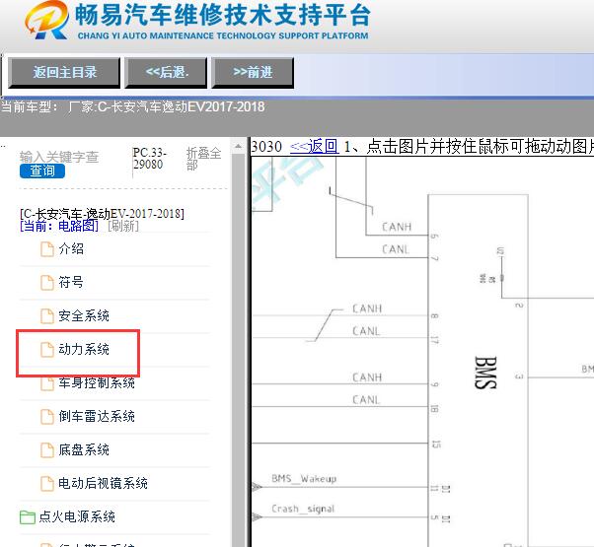This screenshot has width=594, height=547.
Task: Click the [当前：电路图] link
Action: coord(59,227)
